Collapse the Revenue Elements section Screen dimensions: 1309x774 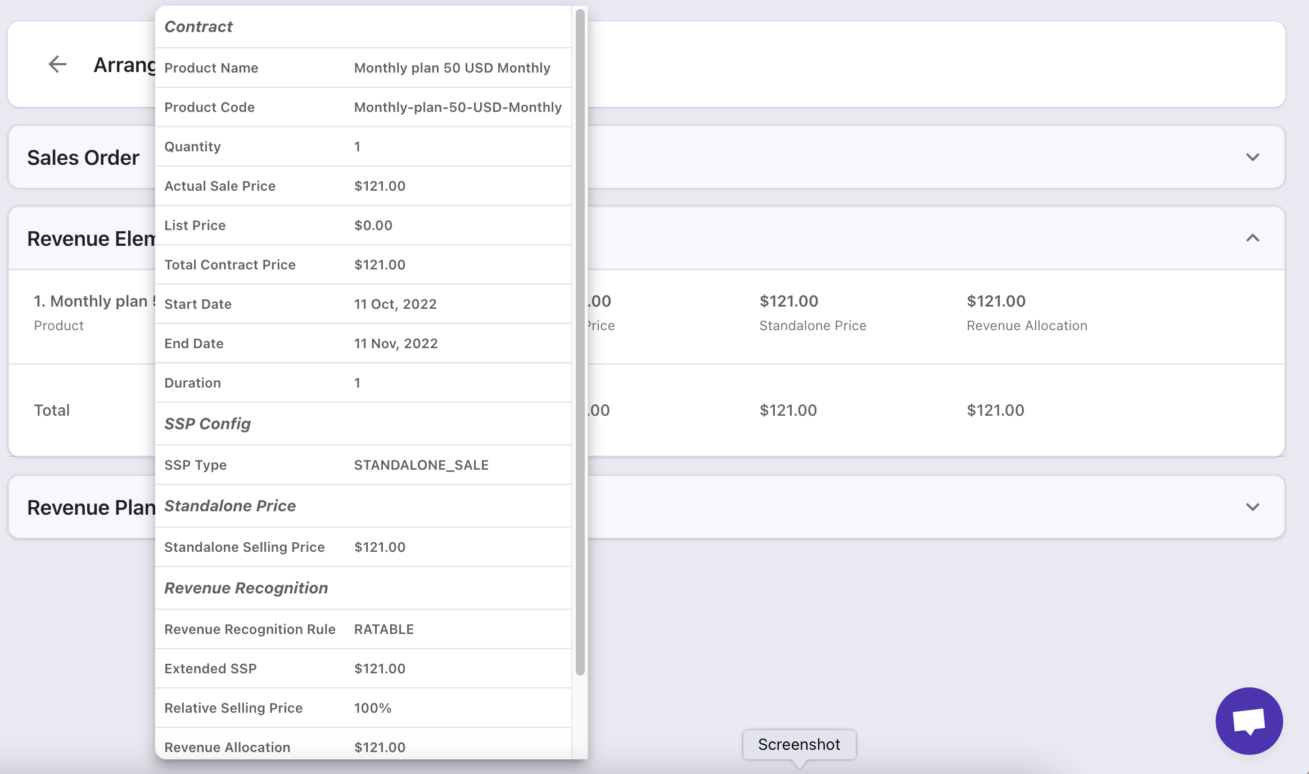point(1252,238)
